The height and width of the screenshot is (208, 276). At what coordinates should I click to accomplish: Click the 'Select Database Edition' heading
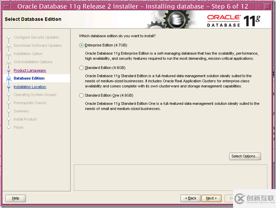pyautogui.click(x=33, y=19)
